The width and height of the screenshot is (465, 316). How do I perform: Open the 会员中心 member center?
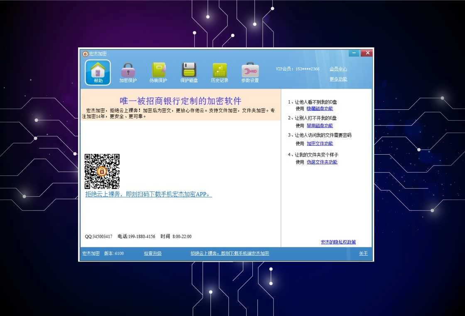coord(338,69)
